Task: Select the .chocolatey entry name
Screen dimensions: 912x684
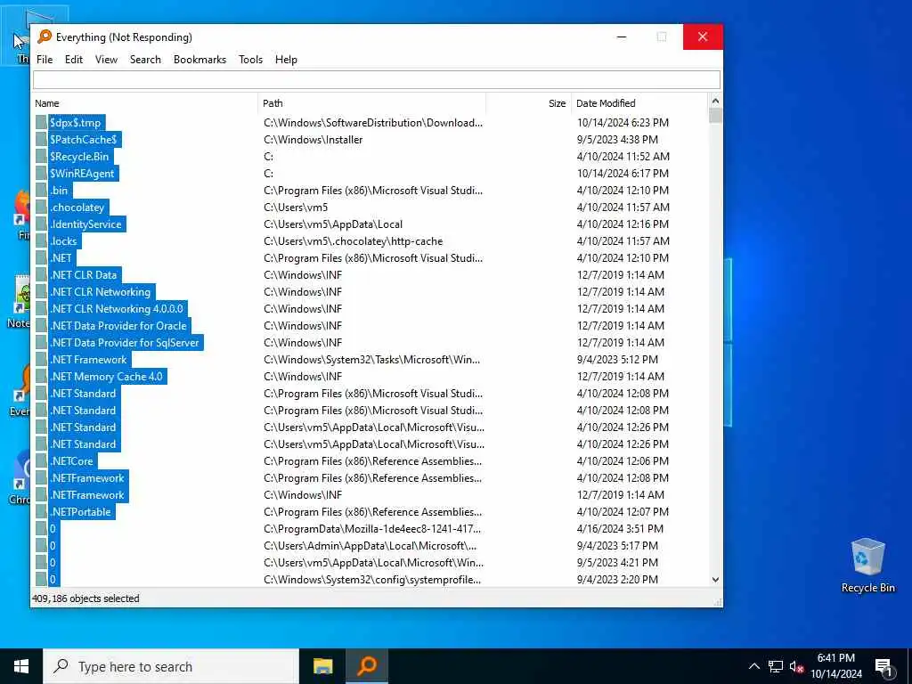Action: coord(77,207)
